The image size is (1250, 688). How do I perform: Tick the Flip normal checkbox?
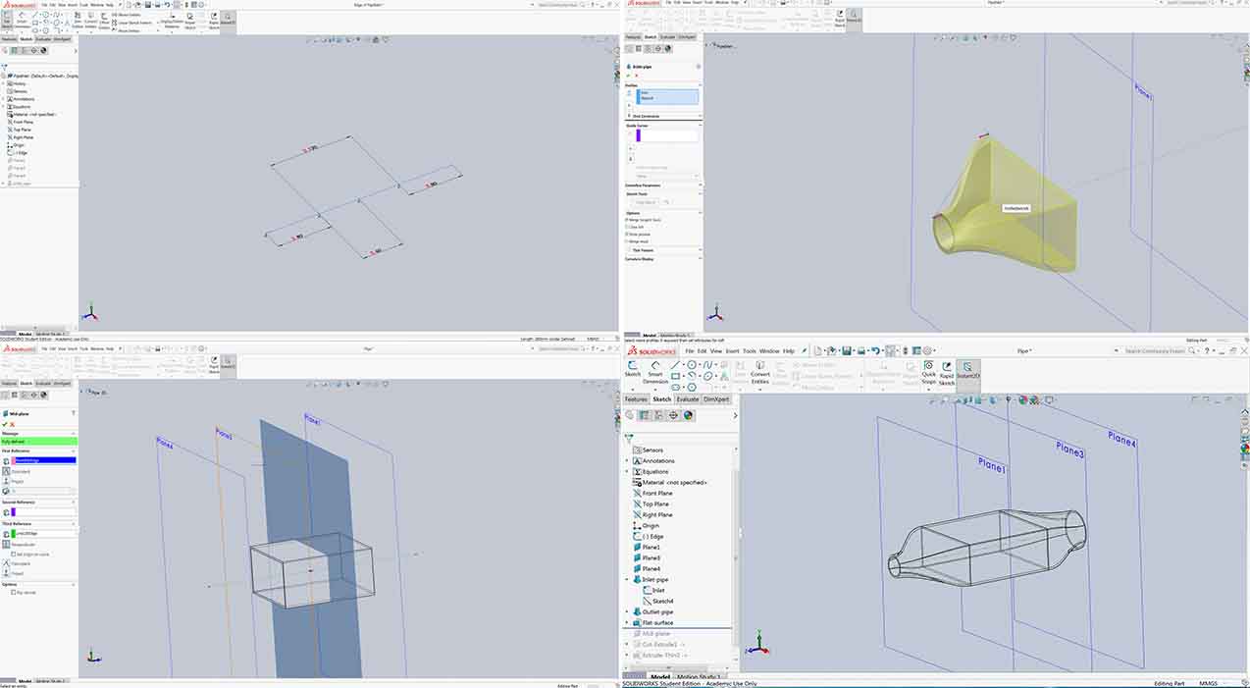pos(13,593)
